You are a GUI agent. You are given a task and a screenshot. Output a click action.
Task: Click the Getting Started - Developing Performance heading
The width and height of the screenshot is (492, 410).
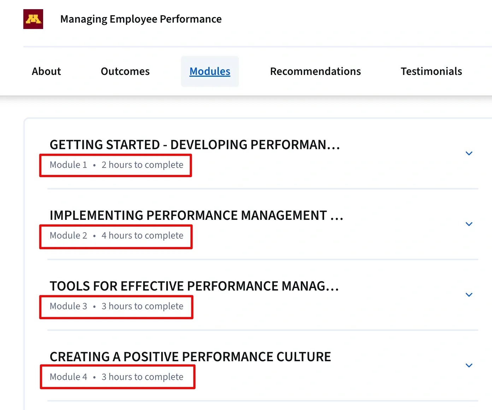coord(195,145)
